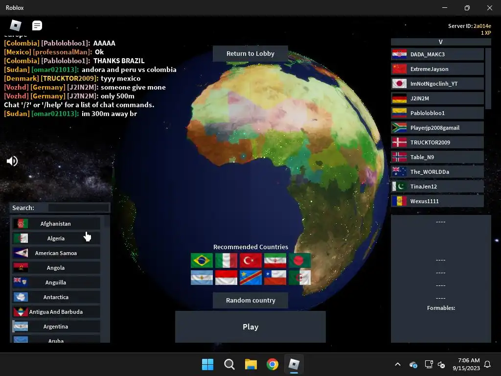Screen dimensions: 501x376
Task: Pick Bangladesh flag in Recommended Countries
Action: pos(300,260)
